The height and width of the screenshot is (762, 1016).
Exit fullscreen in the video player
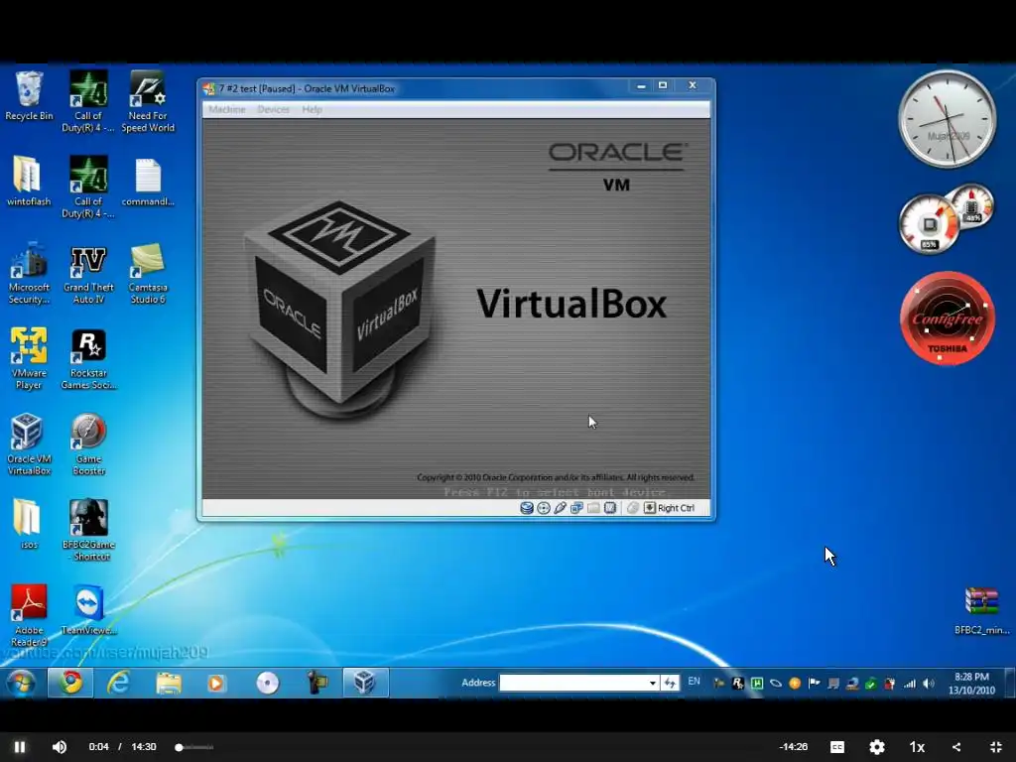[996, 747]
